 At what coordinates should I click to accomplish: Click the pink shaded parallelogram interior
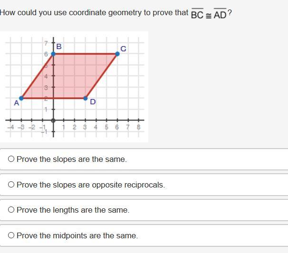point(71,76)
